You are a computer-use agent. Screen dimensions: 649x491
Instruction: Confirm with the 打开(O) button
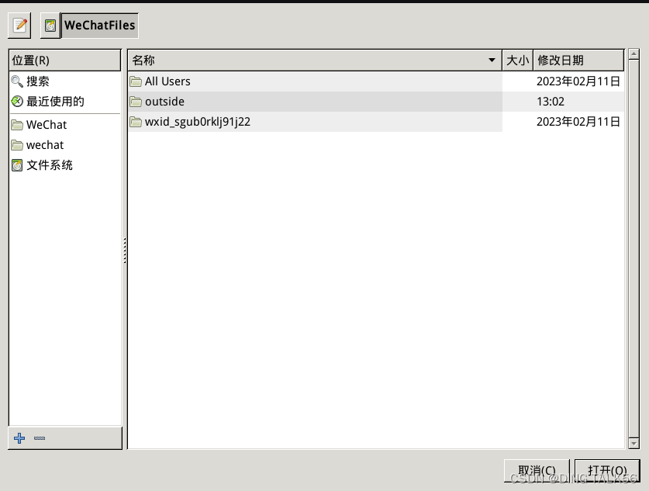pos(607,471)
